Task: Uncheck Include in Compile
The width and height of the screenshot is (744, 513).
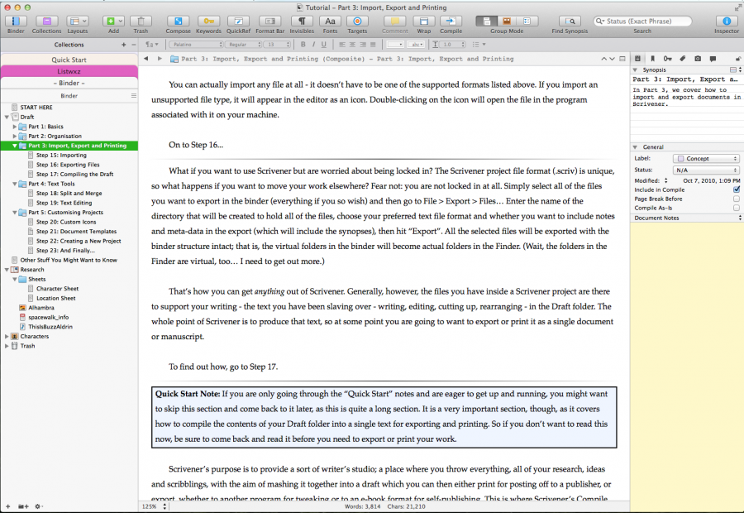Action: click(736, 189)
